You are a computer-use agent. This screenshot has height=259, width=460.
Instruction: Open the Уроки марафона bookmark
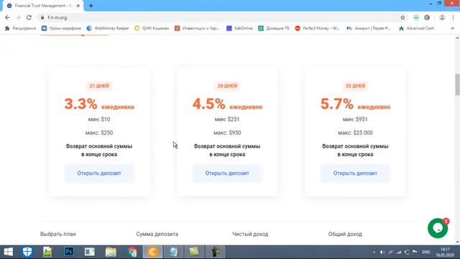(61, 28)
